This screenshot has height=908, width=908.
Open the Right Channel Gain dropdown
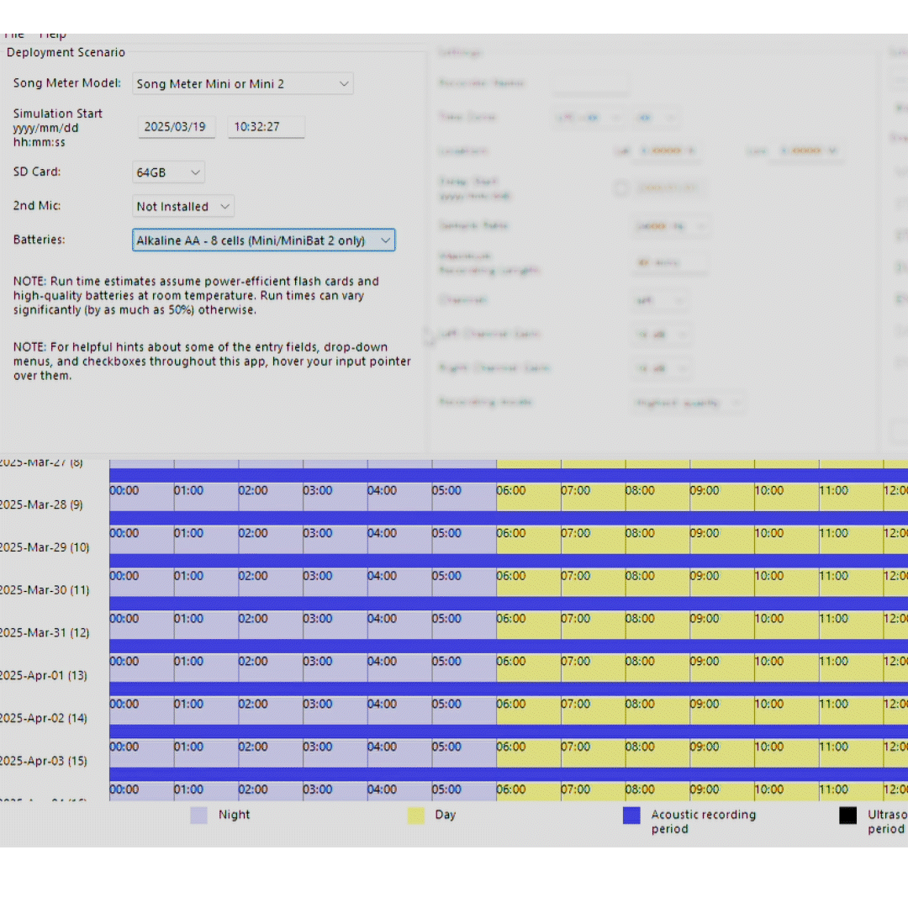tap(662, 367)
